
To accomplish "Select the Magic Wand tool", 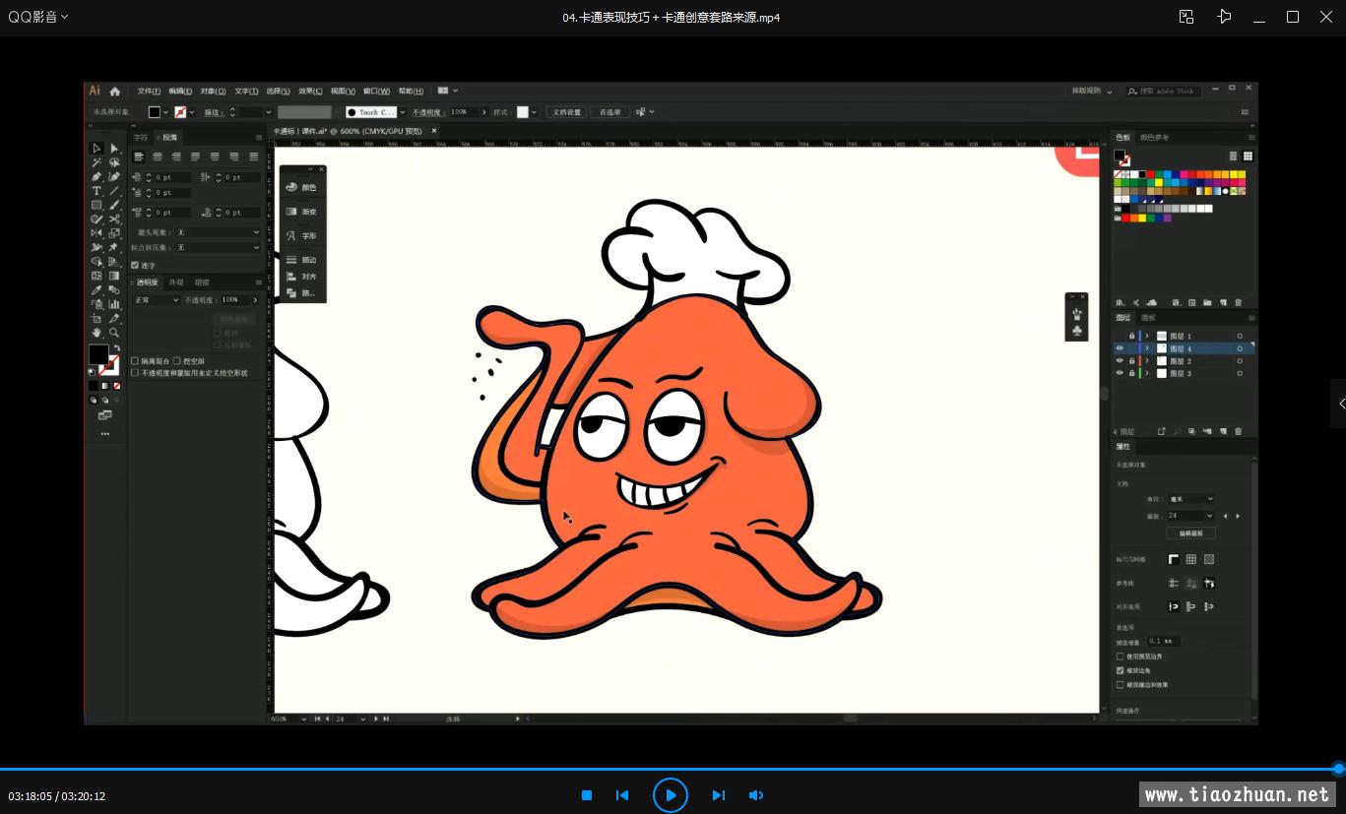I will pyautogui.click(x=96, y=162).
